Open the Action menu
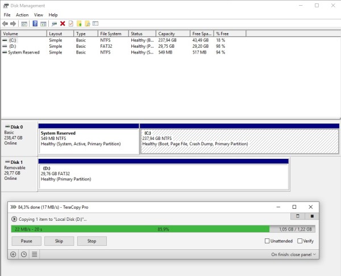The image size is (341, 276). pyautogui.click(x=22, y=15)
